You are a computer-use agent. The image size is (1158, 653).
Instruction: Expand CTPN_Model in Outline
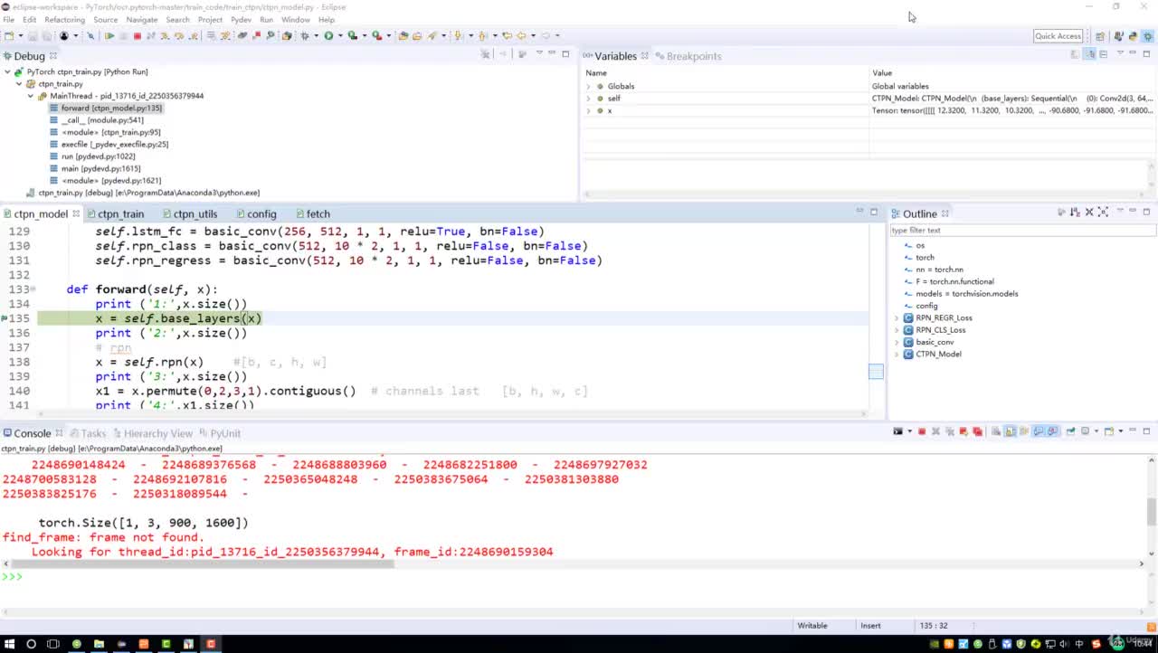897,355
